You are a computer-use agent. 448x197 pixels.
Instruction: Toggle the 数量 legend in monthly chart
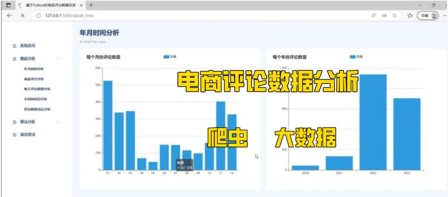[170, 57]
